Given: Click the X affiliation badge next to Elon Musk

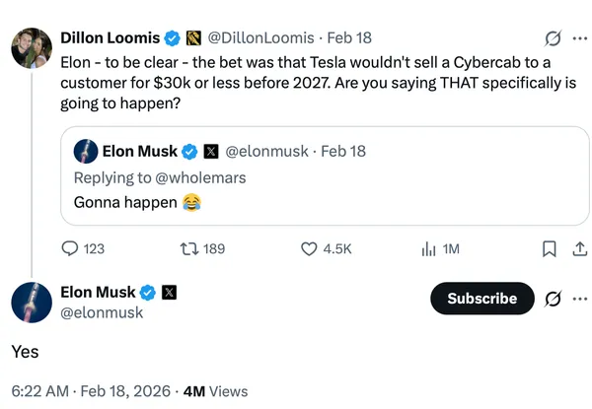Looking at the screenshot, I should point(169,293).
